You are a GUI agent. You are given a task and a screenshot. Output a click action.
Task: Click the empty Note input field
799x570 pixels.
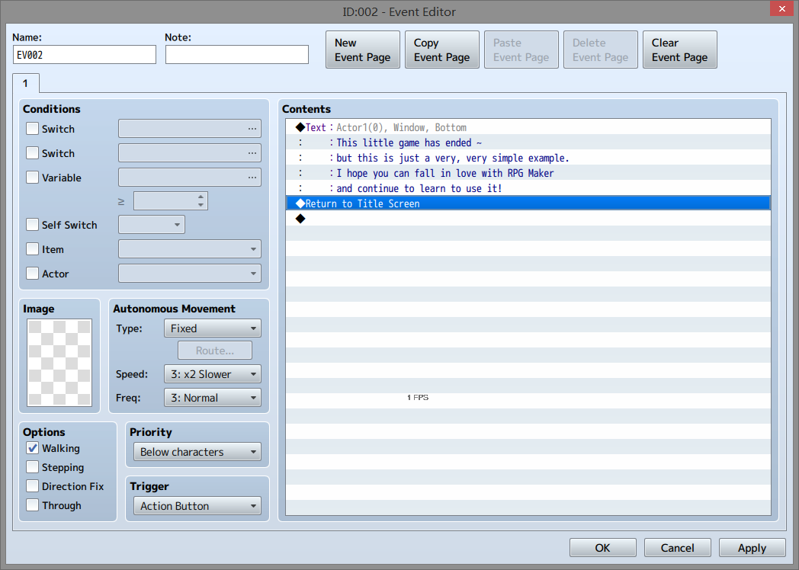tap(237, 55)
